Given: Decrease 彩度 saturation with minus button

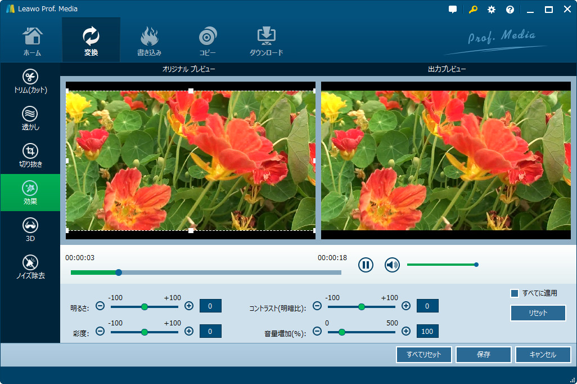Looking at the screenshot, I should click(x=100, y=331).
